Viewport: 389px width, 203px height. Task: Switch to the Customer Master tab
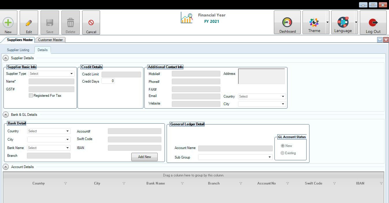click(50, 40)
